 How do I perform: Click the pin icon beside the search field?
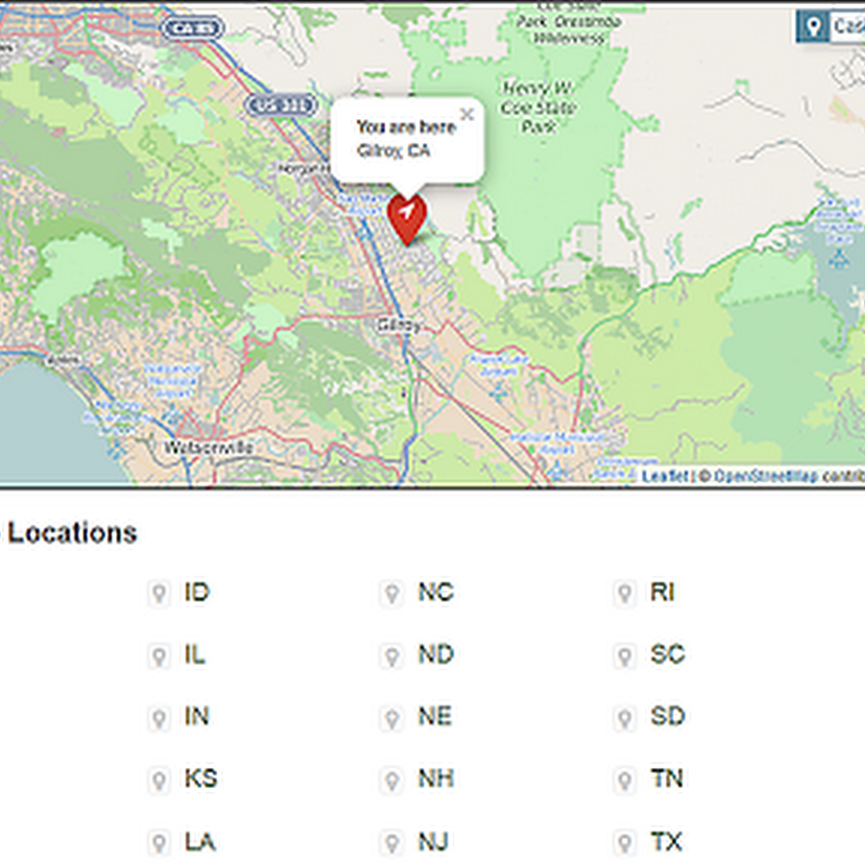[813, 27]
